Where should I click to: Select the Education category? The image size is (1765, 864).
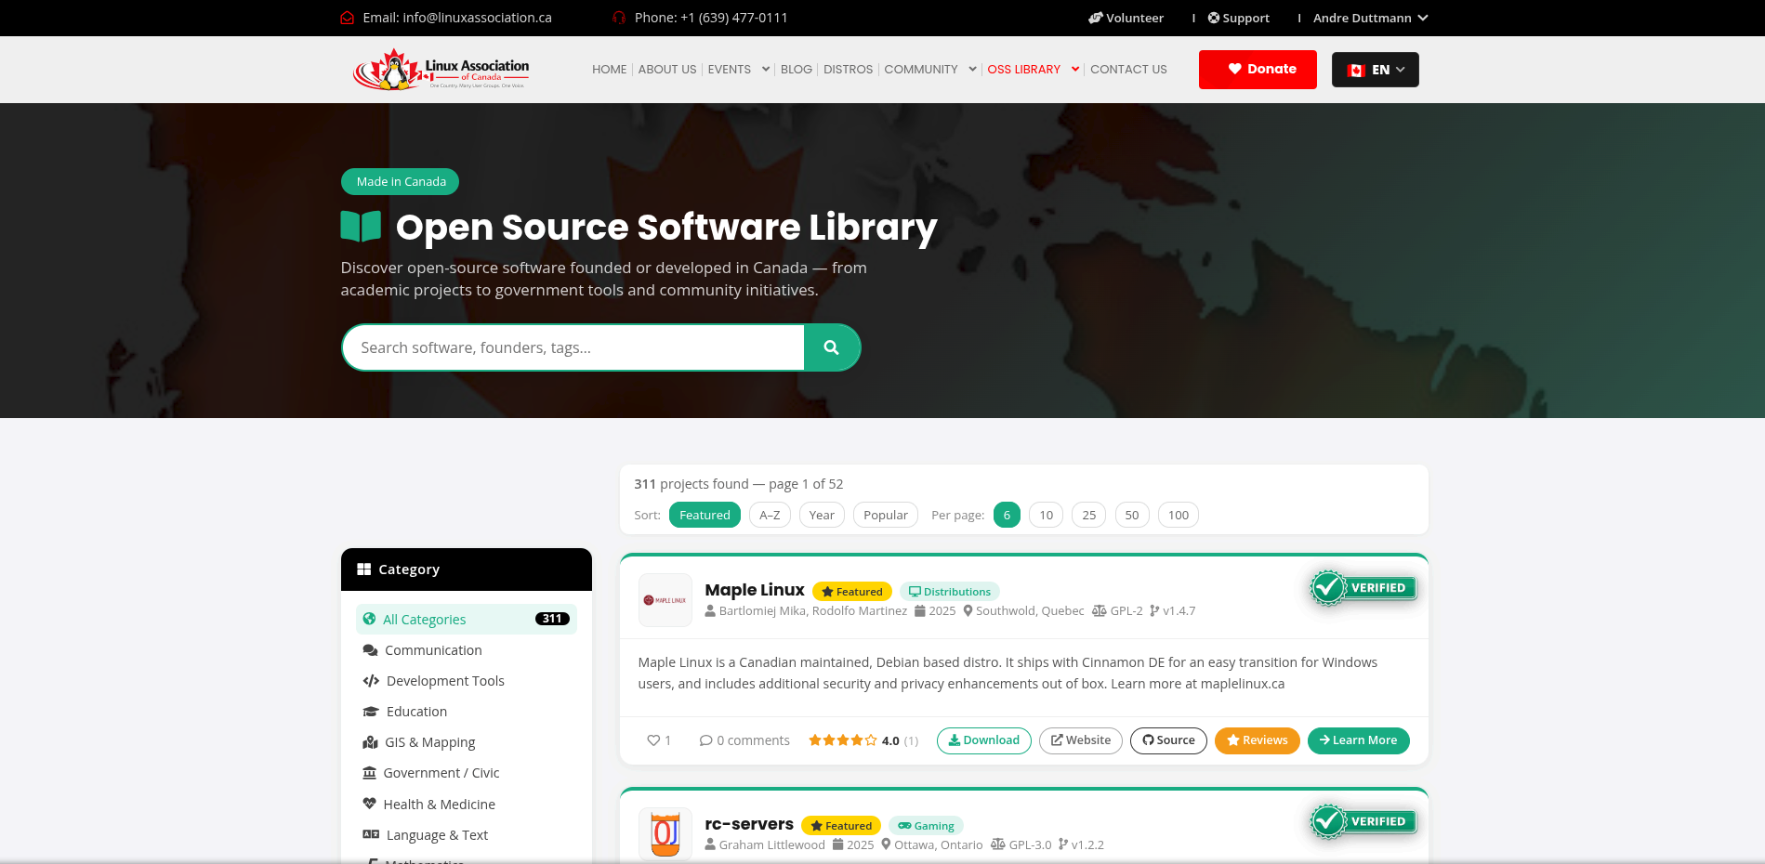467,712
